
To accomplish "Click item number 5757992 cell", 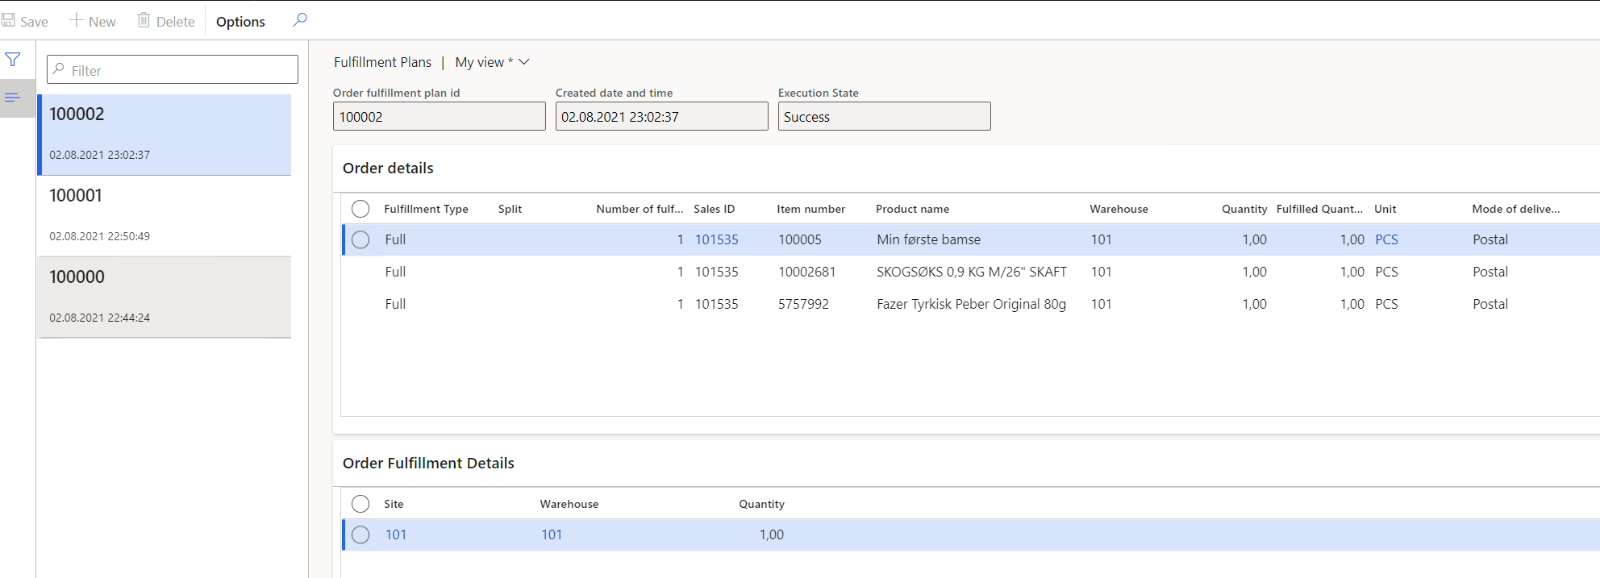I will [x=803, y=304].
